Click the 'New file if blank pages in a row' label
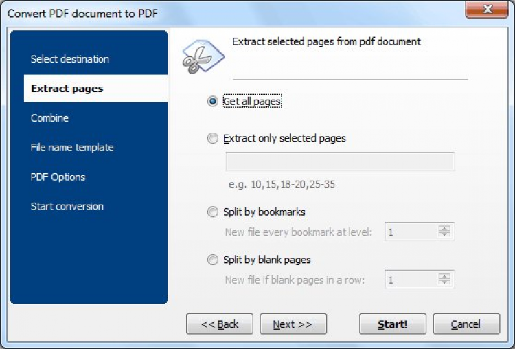 point(295,280)
